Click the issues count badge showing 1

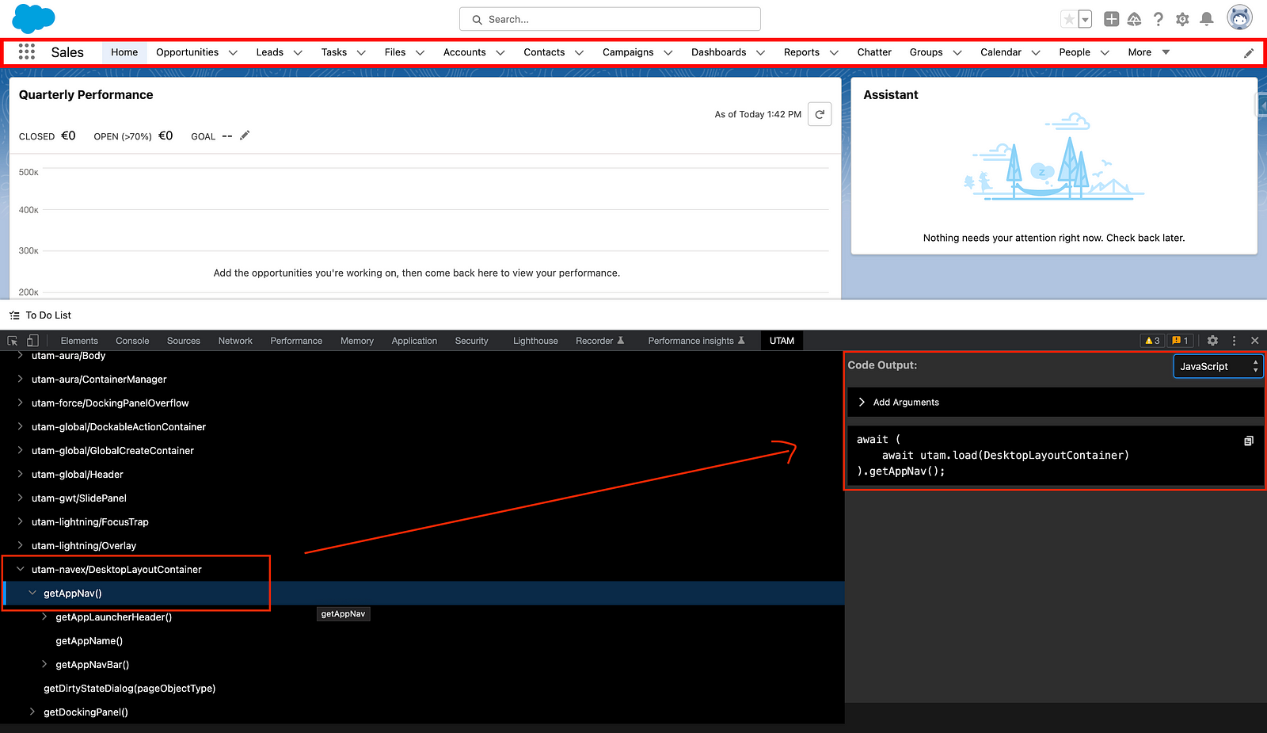(x=1180, y=341)
